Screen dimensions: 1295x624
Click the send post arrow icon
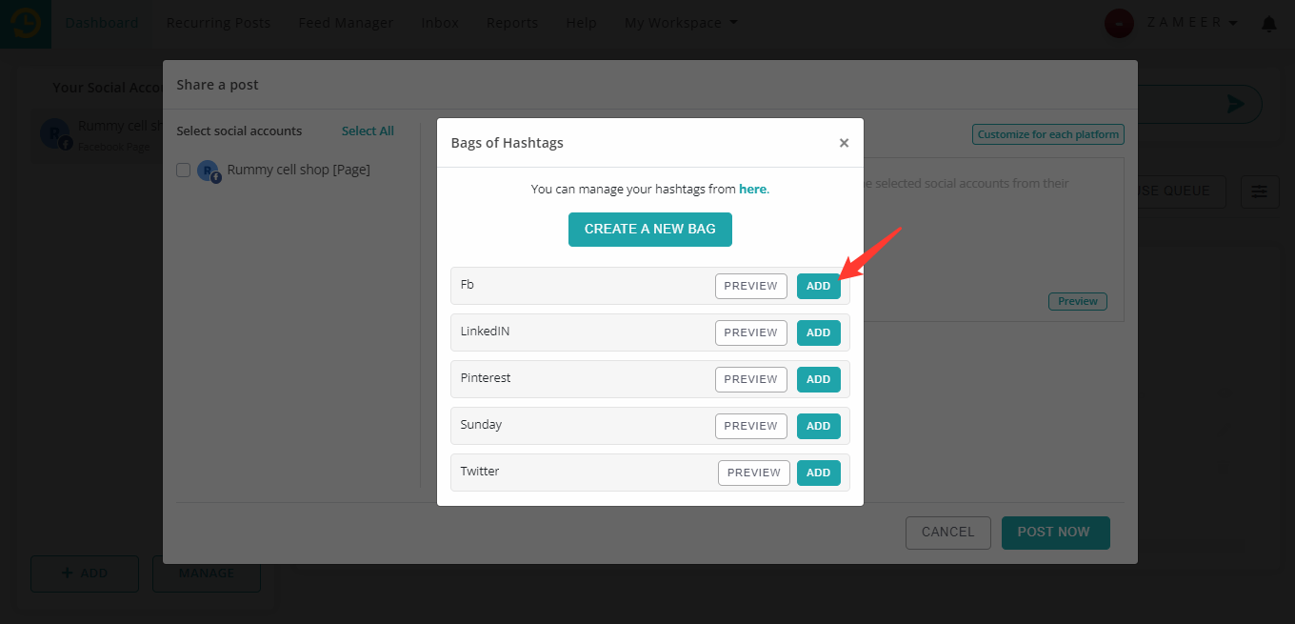[1236, 104]
